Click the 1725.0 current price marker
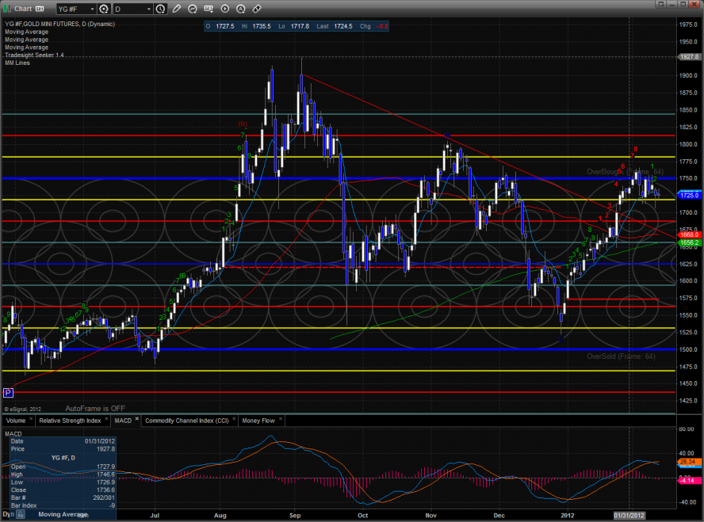Image resolution: width=704 pixels, height=522 pixels. (x=689, y=195)
